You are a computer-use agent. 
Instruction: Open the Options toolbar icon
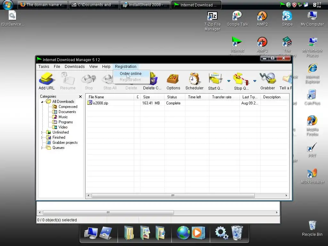point(173,79)
